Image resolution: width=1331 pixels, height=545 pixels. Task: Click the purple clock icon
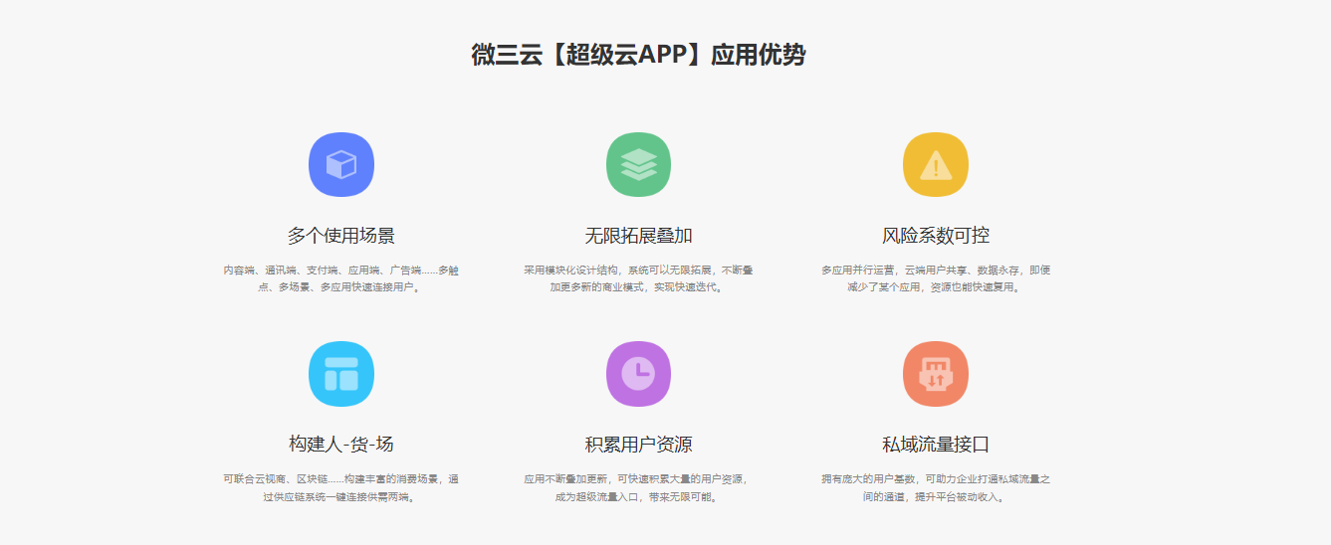click(638, 374)
